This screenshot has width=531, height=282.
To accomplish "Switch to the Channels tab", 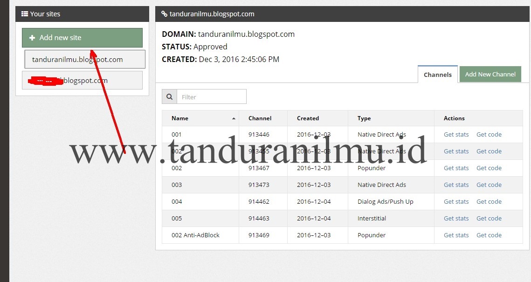I will (437, 74).
